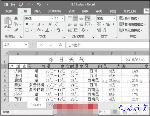
Task: Select Center horizontally icon
Action: 75,24
